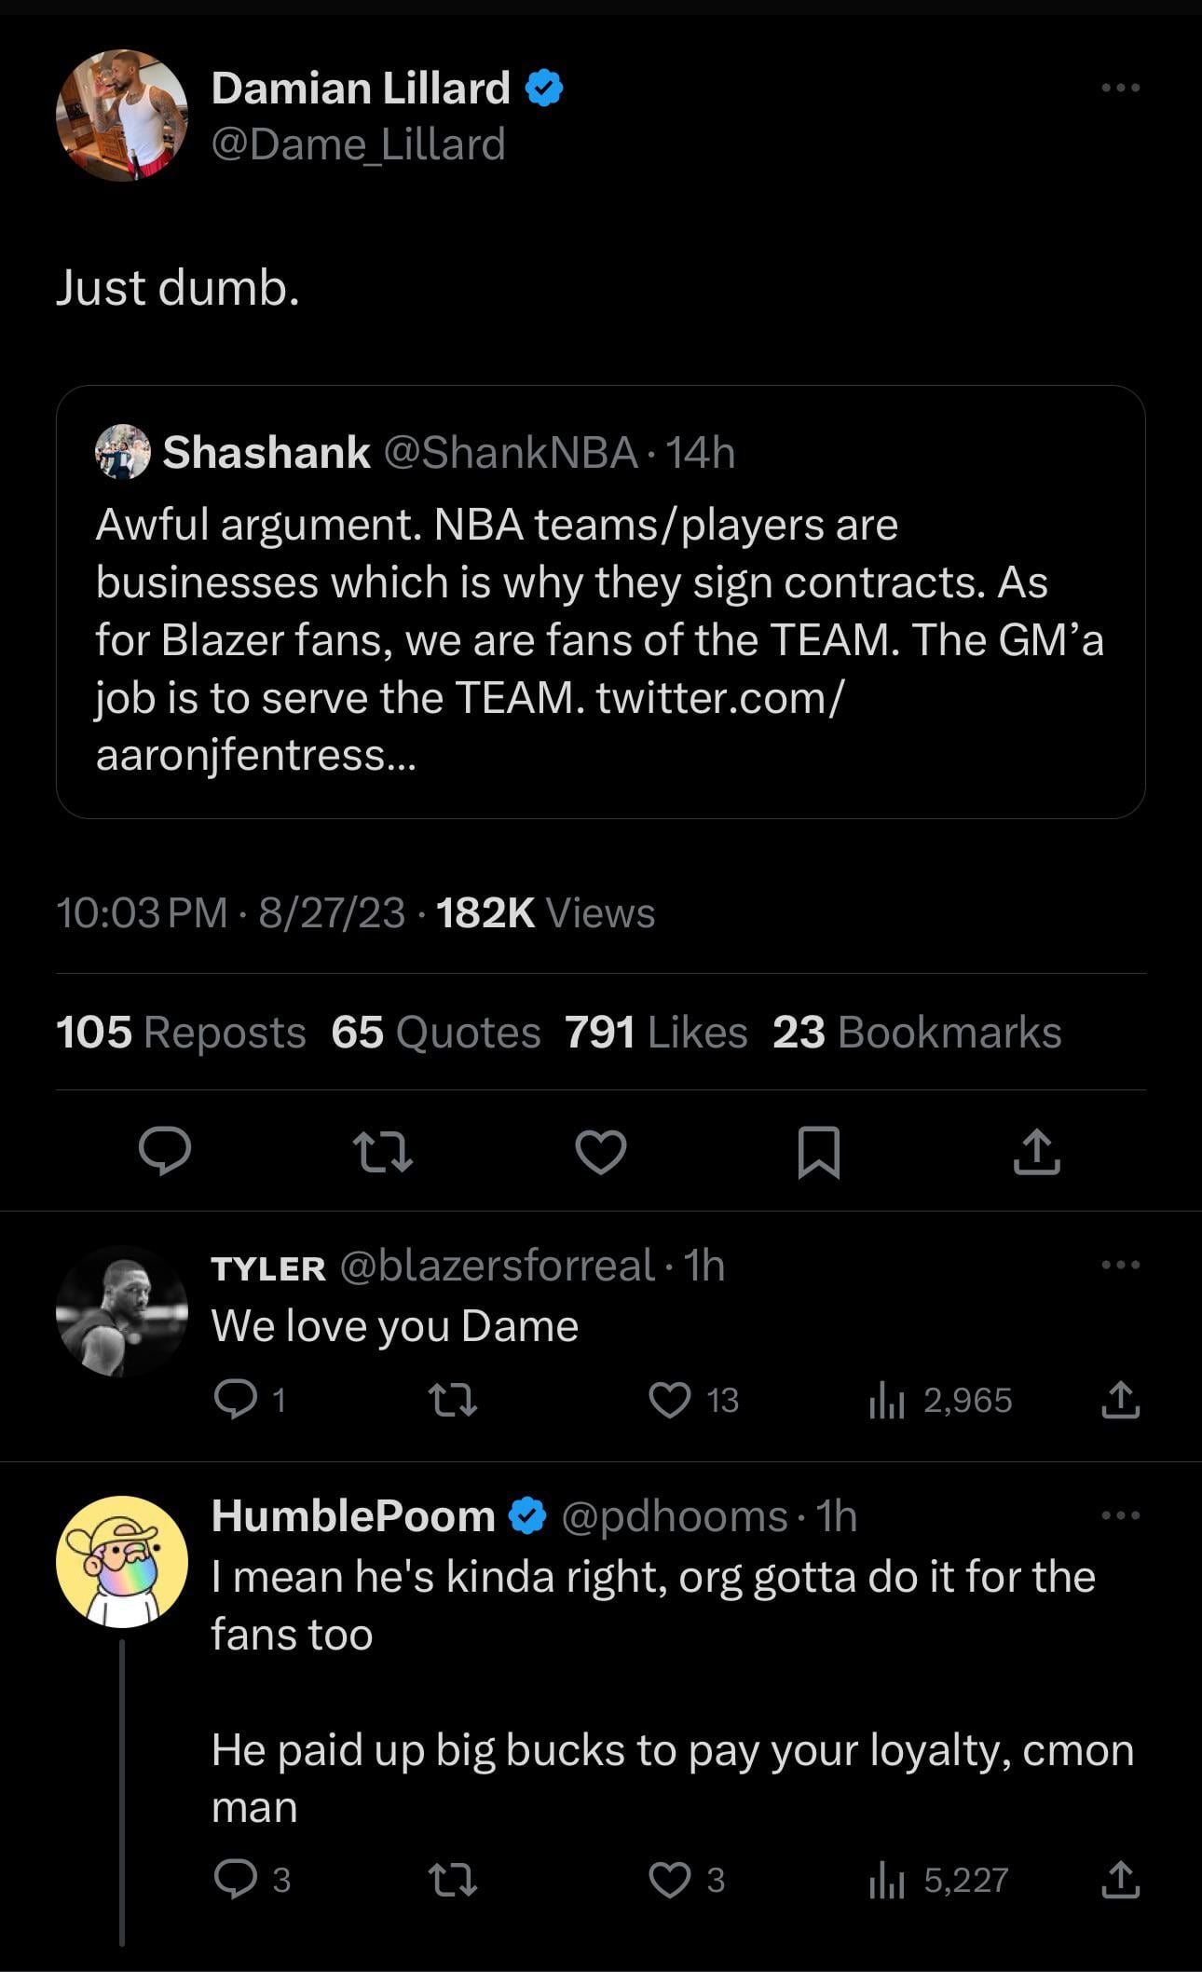View the 105 Reposts list
The image size is (1202, 1972).
click(x=181, y=1033)
